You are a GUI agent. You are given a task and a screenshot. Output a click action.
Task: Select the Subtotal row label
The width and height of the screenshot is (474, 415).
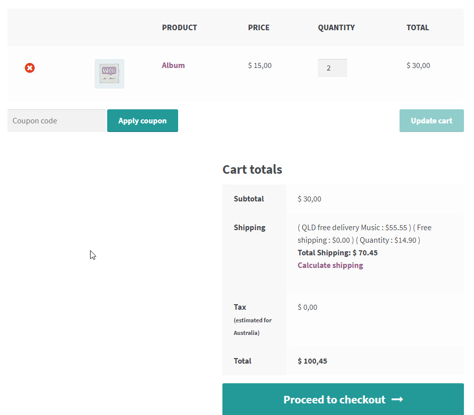pyautogui.click(x=249, y=198)
